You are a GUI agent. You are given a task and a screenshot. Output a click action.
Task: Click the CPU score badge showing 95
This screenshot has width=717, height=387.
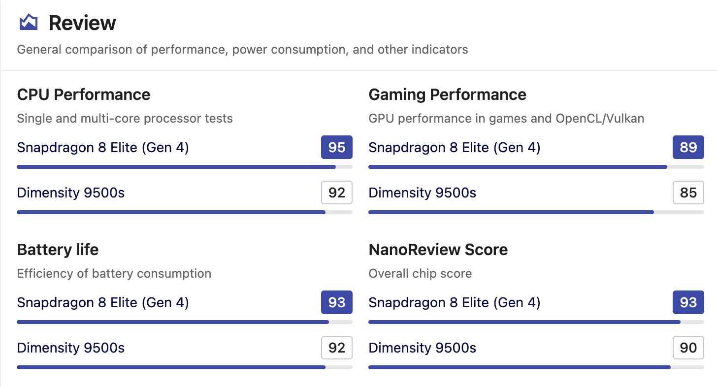[337, 147]
